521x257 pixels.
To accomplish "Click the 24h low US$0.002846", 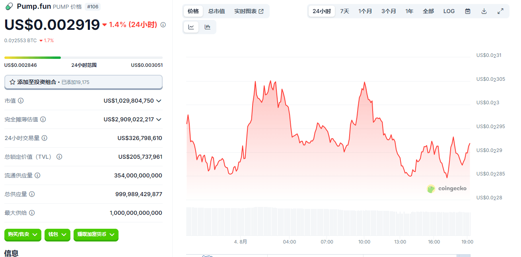I will [x=20, y=65].
